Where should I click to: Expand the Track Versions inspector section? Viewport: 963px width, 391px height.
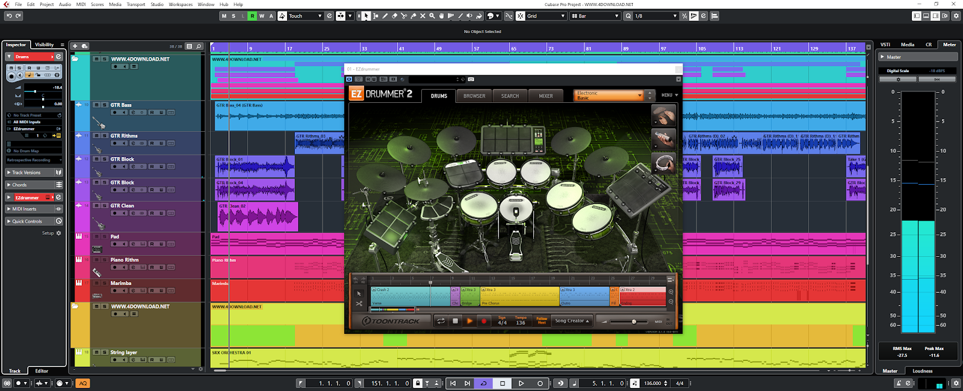point(34,173)
